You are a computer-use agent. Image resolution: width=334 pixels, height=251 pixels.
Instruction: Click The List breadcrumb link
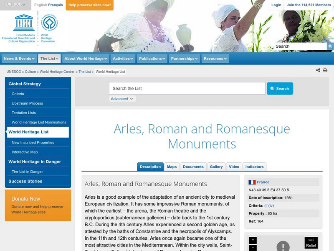click(x=85, y=72)
